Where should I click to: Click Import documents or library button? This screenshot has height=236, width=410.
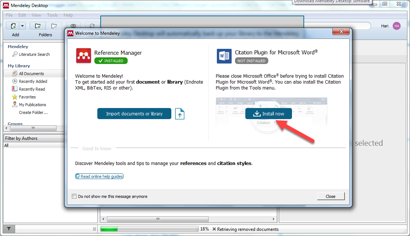(134, 114)
